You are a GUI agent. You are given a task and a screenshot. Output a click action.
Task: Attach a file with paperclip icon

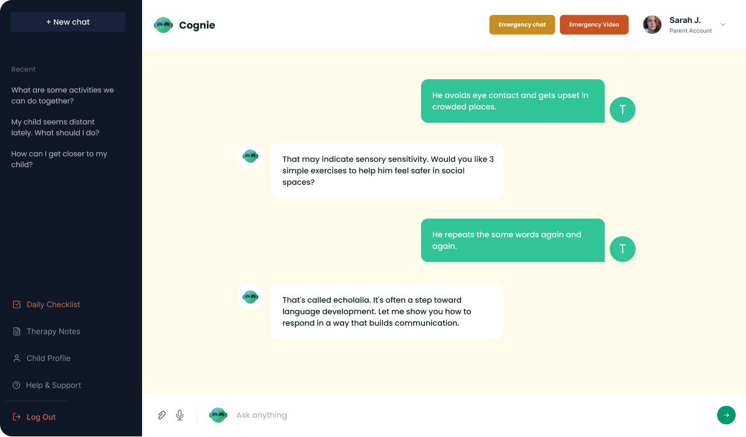(161, 415)
